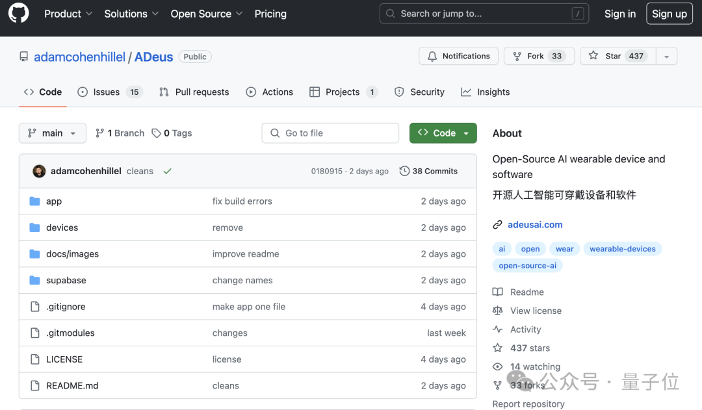Open the main branch selector dropdown
The height and width of the screenshot is (410, 702).
pyautogui.click(x=53, y=133)
